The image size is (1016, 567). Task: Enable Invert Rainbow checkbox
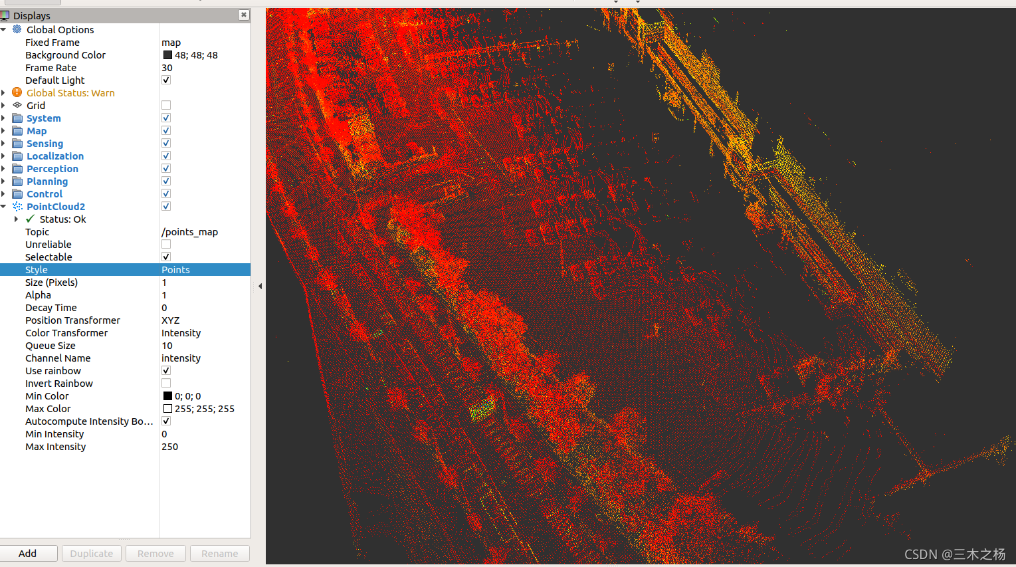click(166, 383)
